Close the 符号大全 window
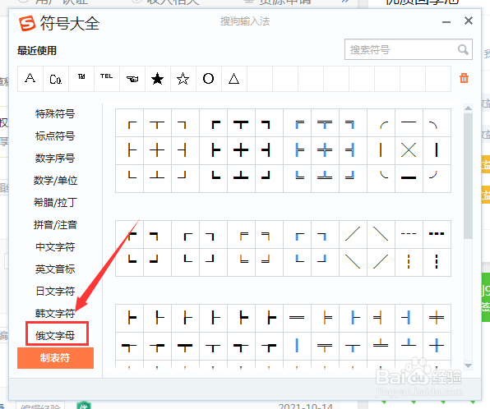 pos(469,21)
